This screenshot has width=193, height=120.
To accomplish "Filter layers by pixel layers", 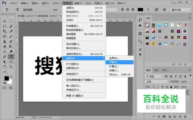I will [x=166, y=76].
